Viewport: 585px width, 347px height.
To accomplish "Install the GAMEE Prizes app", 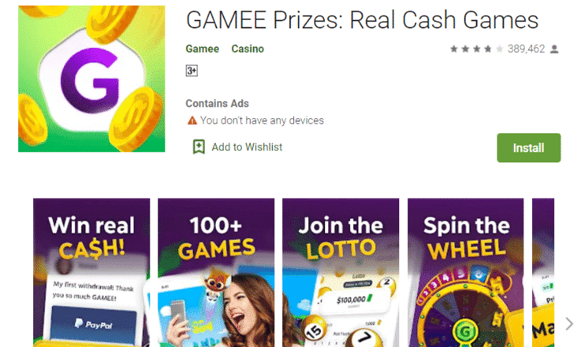I will 529,147.
